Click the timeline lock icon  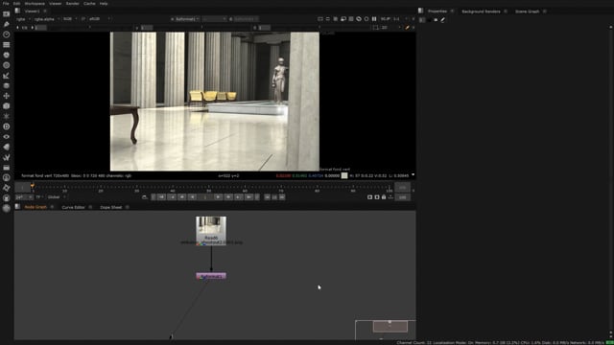(x=384, y=197)
